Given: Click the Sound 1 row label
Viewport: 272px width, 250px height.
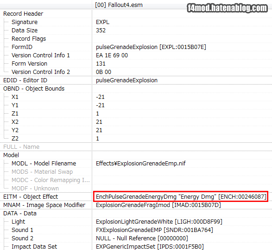Looking at the screenshot, I should click(22, 230).
